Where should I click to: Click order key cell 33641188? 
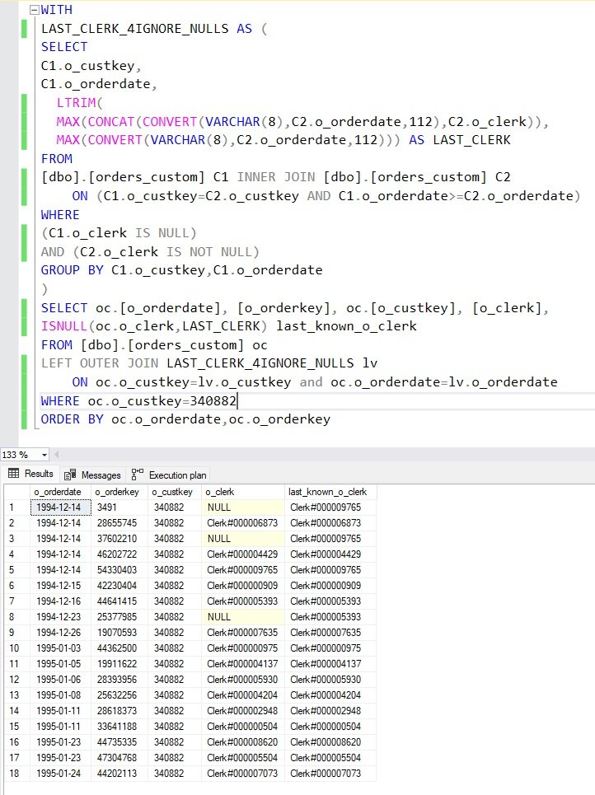pos(119,726)
